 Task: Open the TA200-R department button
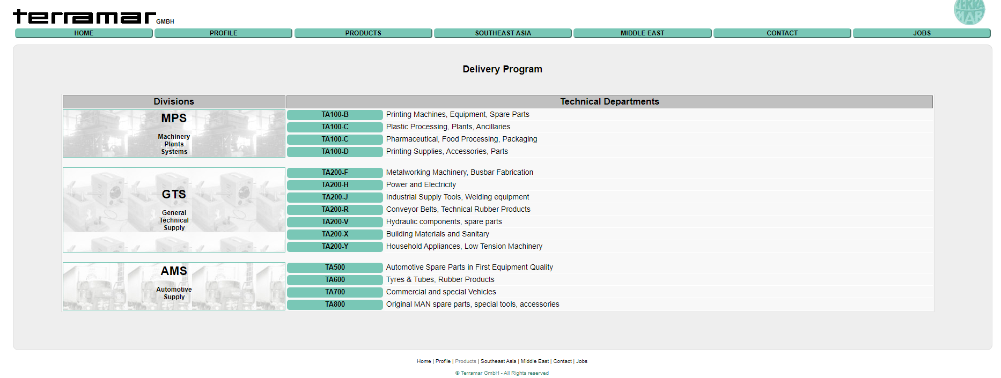pyautogui.click(x=335, y=210)
